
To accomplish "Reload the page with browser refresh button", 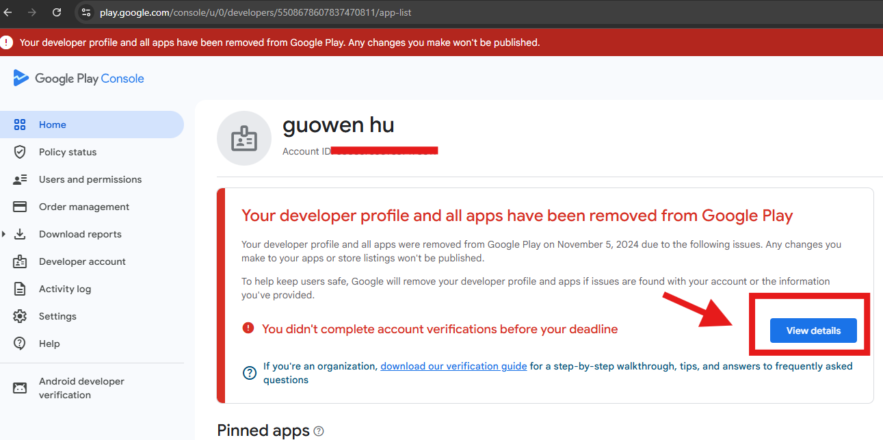I will (57, 12).
